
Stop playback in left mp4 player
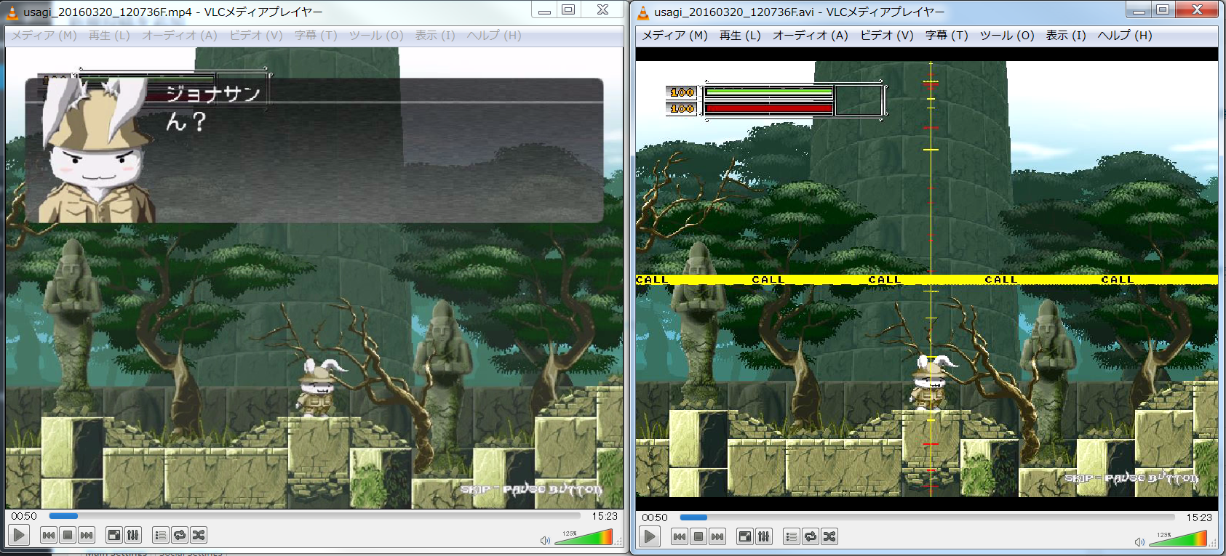tap(68, 536)
